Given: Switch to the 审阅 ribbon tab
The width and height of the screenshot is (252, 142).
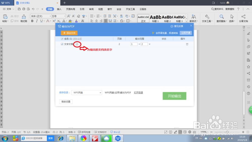Looking at the screenshot, I should pyautogui.click(x=91, y=9).
